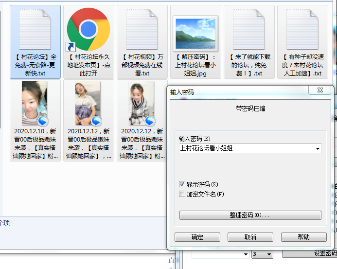The image size is (337, 269).
Task: Confirm with the 确定 button
Action: click(197, 237)
